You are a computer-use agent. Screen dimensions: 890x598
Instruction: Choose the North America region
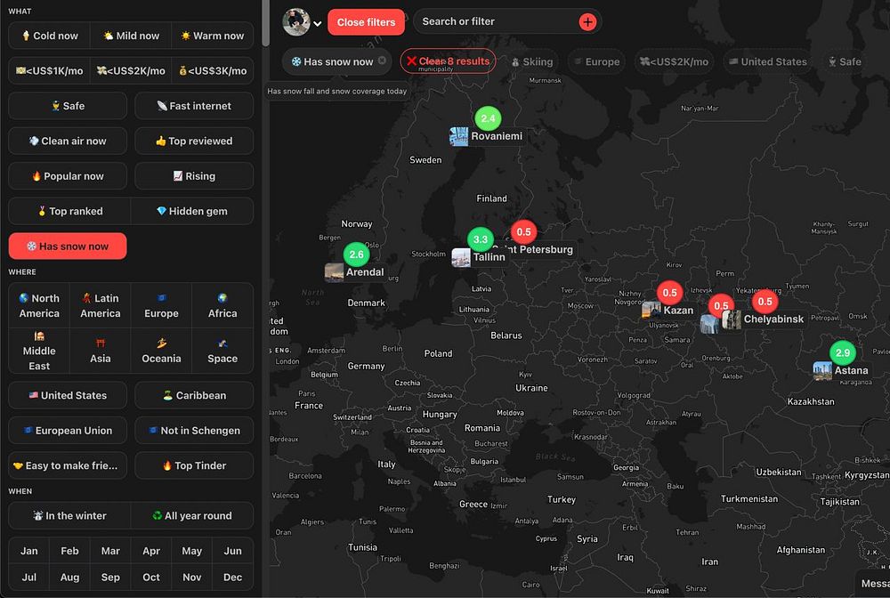coord(39,305)
